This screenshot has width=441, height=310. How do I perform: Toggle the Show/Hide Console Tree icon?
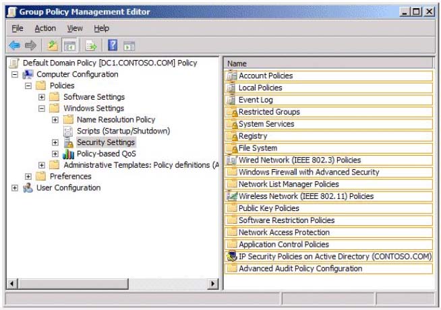point(69,46)
